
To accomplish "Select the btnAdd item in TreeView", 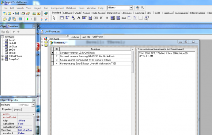I will 12,43.
